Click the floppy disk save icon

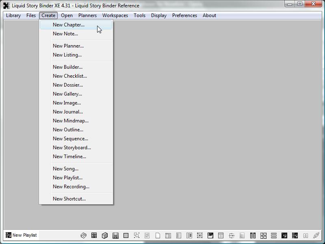point(115,235)
